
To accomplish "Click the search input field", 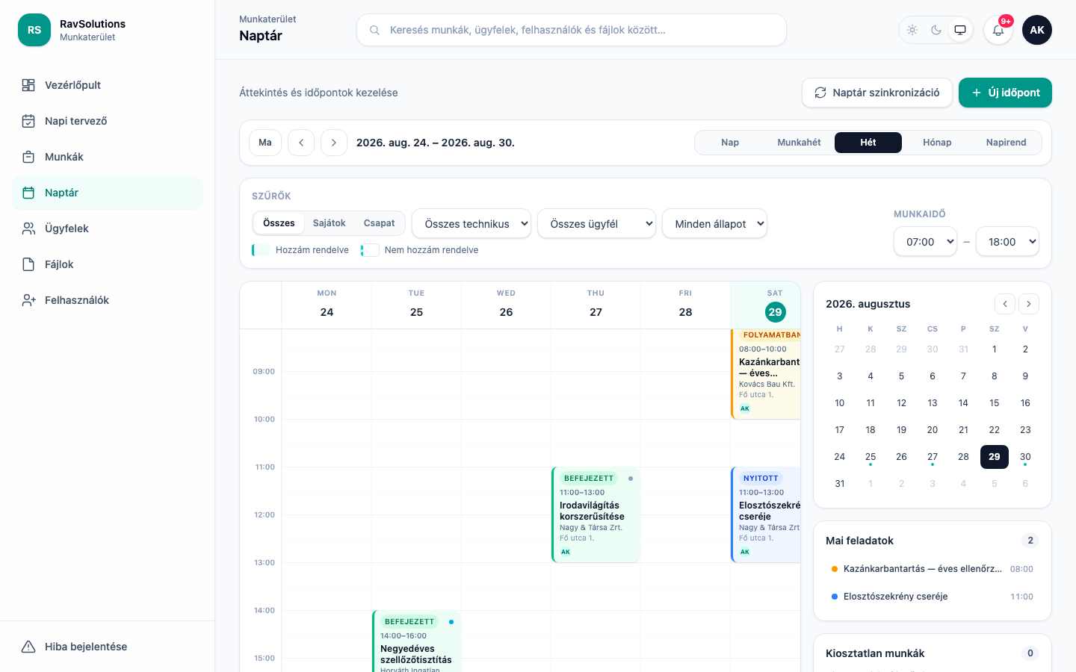I will (572, 30).
